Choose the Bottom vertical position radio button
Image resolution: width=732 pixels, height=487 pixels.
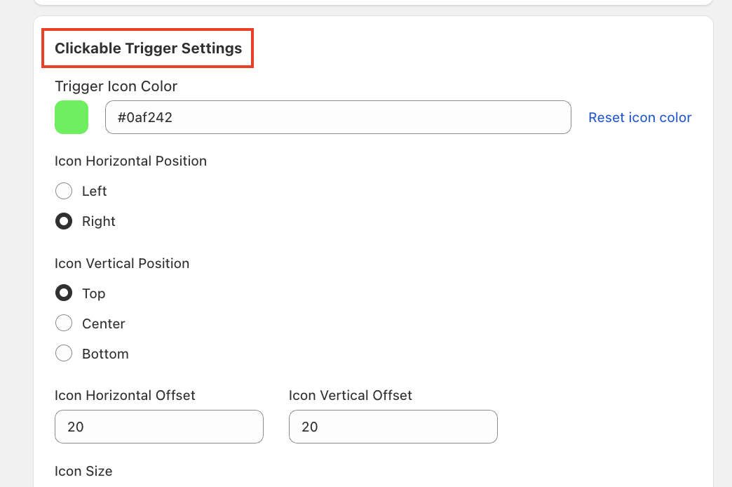click(x=64, y=354)
